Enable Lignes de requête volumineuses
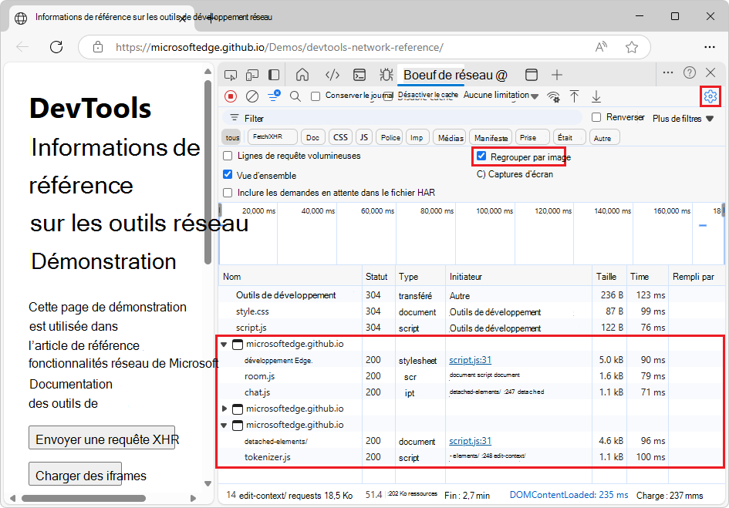The width and height of the screenshot is (729, 508). click(x=228, y=156)
